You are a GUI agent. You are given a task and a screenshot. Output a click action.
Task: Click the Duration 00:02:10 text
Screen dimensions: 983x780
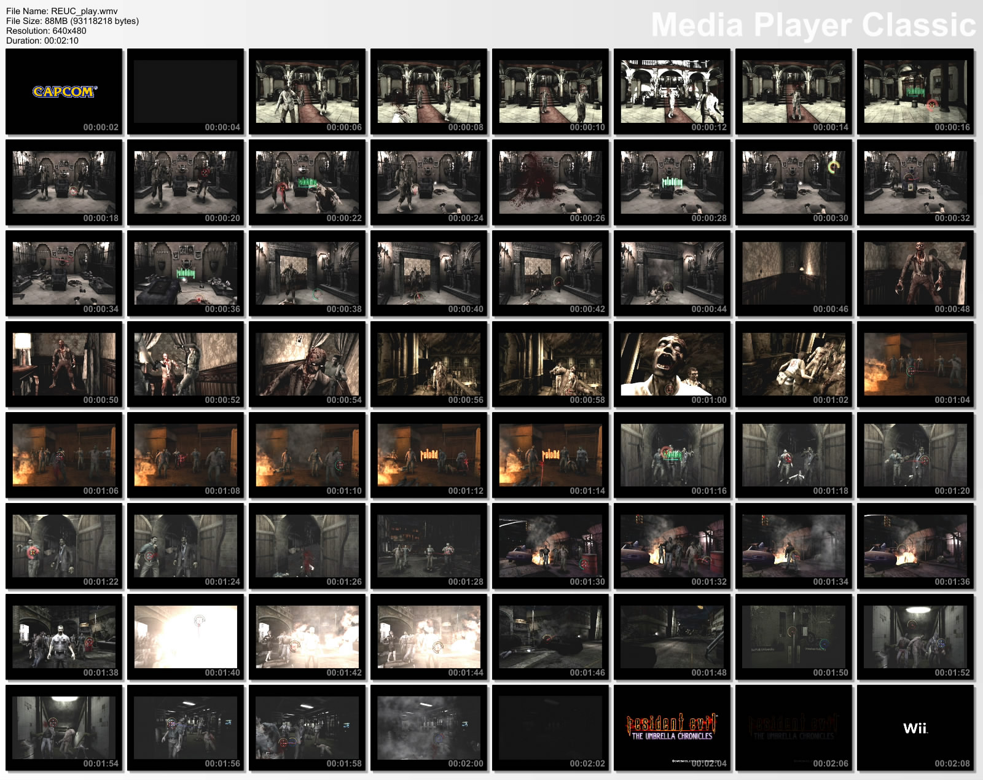(42, 41)
